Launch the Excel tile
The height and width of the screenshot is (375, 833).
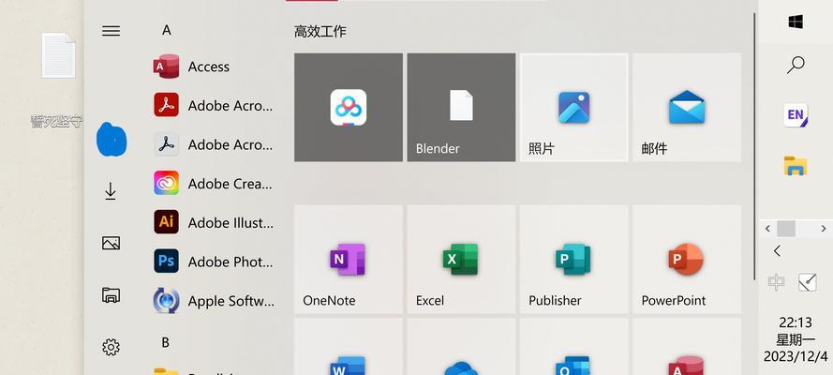461,259
